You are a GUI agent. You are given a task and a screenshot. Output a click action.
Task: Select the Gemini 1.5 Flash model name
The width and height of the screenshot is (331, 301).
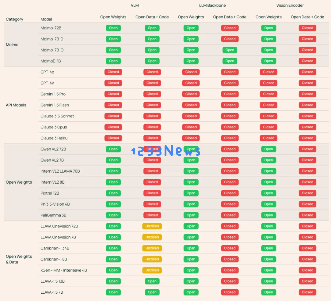click(55, 105)
